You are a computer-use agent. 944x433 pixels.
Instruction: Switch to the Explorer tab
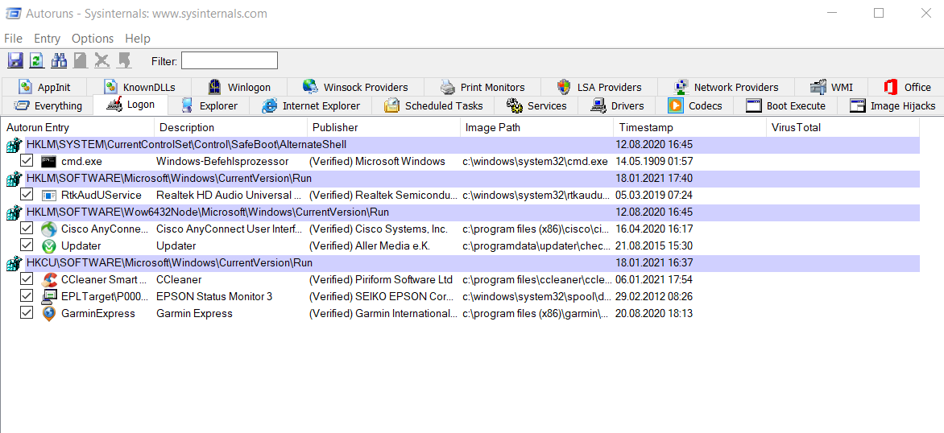210,106
